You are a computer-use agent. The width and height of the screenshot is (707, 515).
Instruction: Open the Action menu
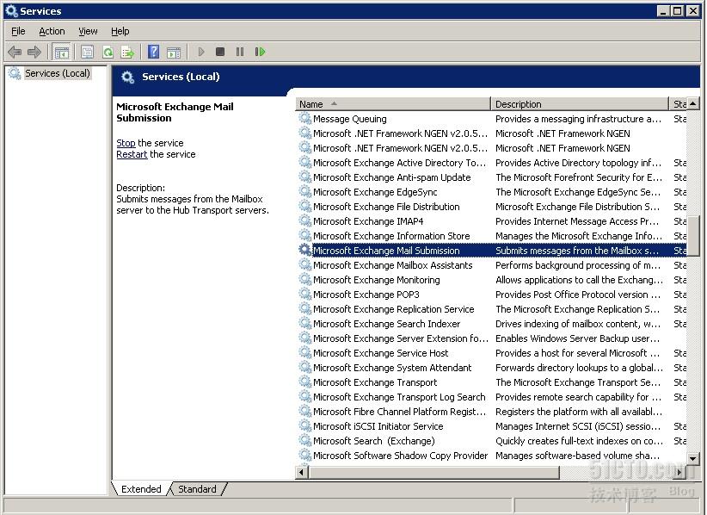(x=52, y=31)
